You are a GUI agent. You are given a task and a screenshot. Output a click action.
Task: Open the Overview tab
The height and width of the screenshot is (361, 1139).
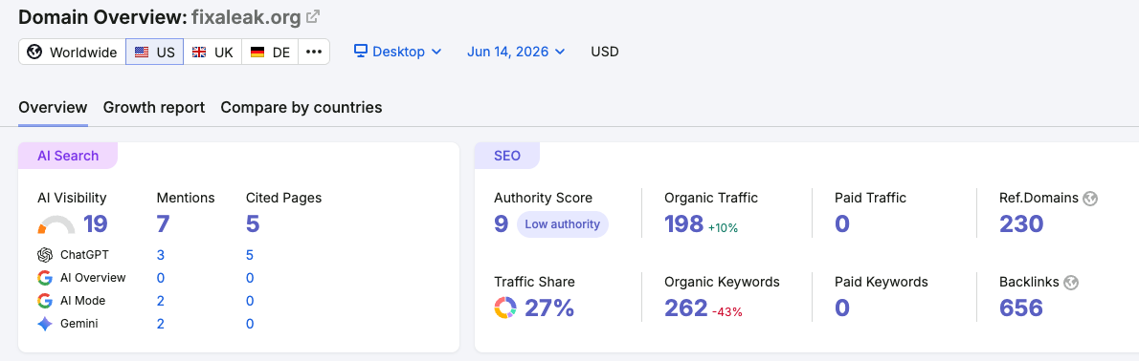[x=53, y=107]
